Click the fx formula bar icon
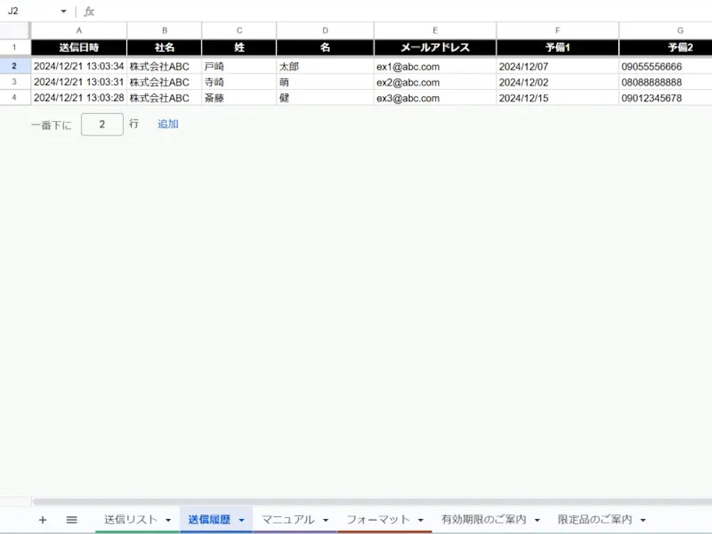 90,11
